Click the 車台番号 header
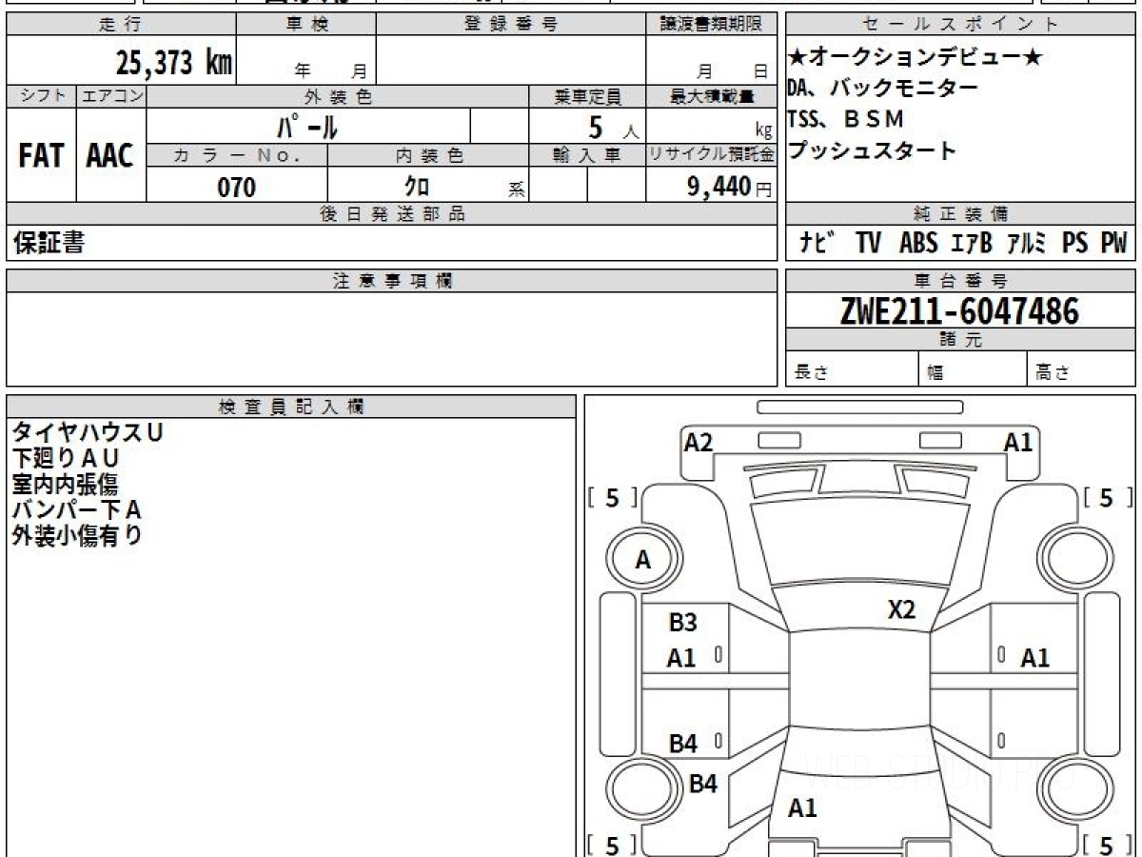Screen dimensions: 1142x857 (x=960, y=281)
